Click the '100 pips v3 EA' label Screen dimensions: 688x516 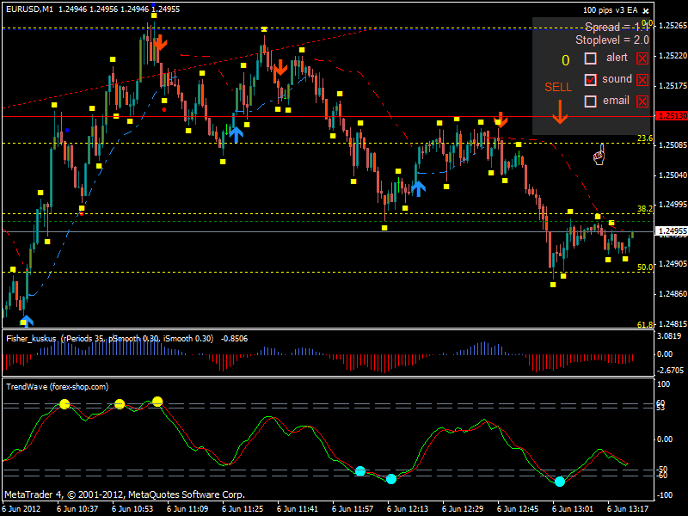click(610, 10)
